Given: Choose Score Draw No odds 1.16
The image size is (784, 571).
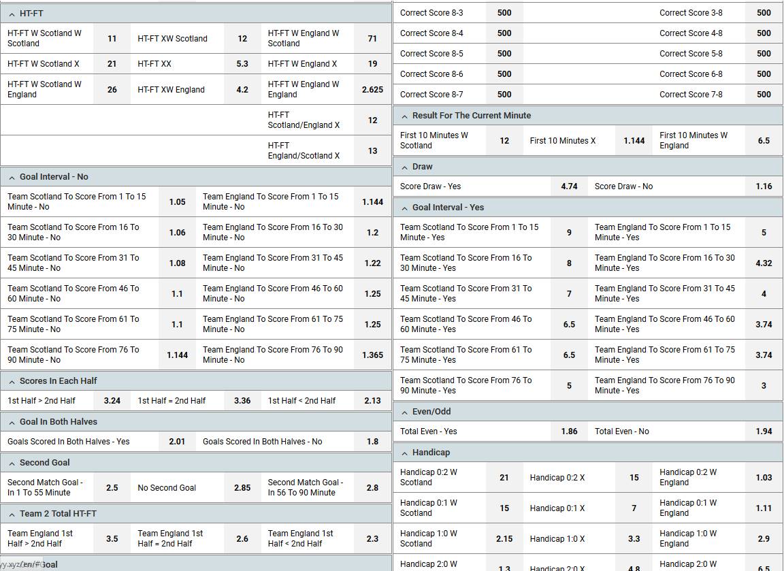Looking at the screenshot, I should [764, 186].
